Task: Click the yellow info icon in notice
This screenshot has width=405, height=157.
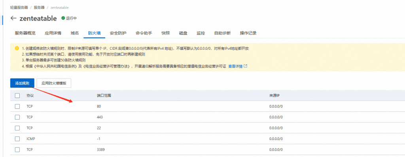Action: [17, 48]
